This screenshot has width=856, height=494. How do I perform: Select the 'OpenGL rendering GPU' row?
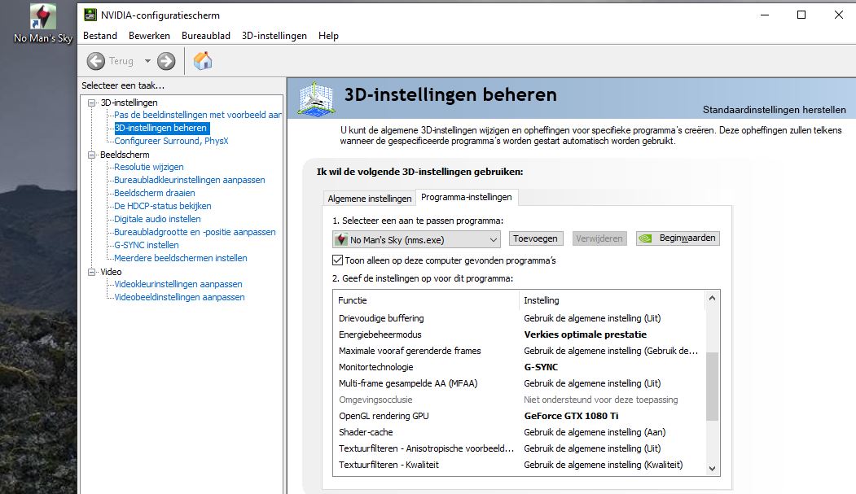pos(519,416)
